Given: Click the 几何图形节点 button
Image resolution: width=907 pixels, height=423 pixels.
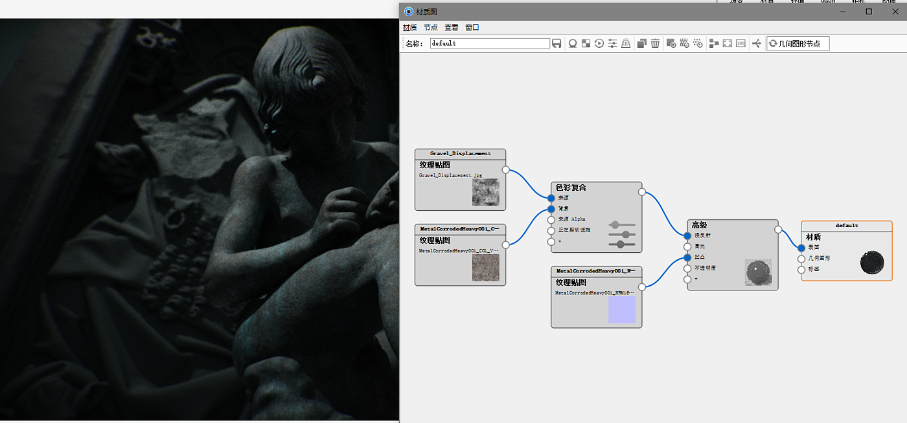Looking at the screenshot, I should tap(798, 43).
